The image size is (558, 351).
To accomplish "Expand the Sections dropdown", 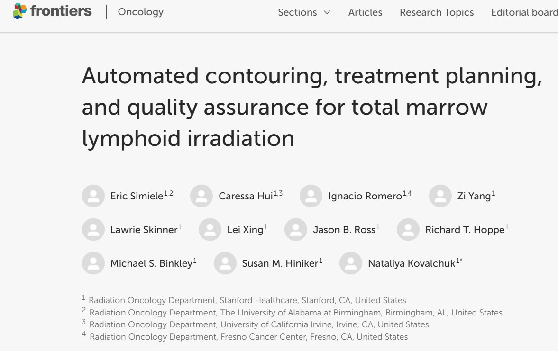I will click(304, 13).
